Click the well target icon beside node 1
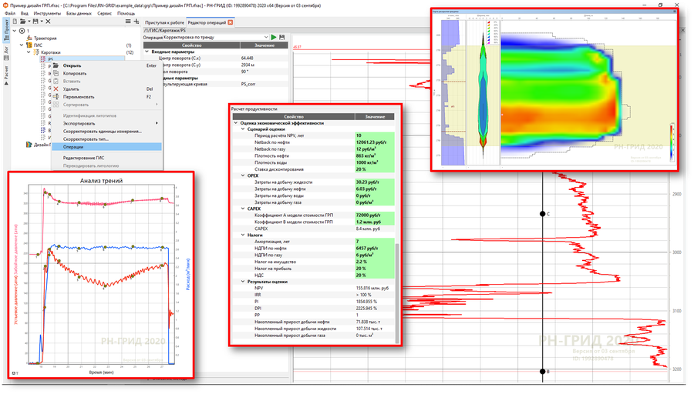The width and height of the screenshot is (694, 394). click(x=22, y=31)
